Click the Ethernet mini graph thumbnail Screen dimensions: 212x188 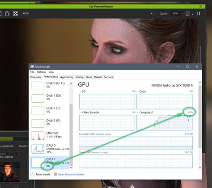point(38,136)
